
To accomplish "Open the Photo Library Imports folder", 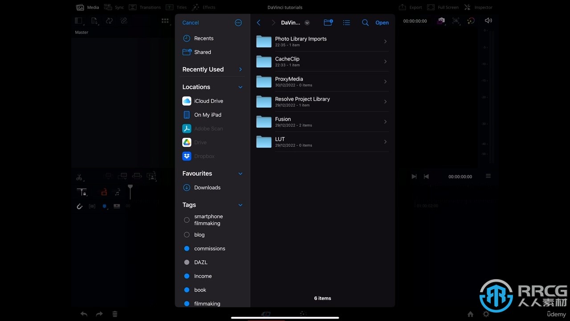I will tap(322, 41).
